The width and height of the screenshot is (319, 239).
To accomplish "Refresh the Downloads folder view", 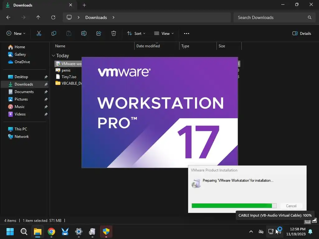I will coord(53,17).
